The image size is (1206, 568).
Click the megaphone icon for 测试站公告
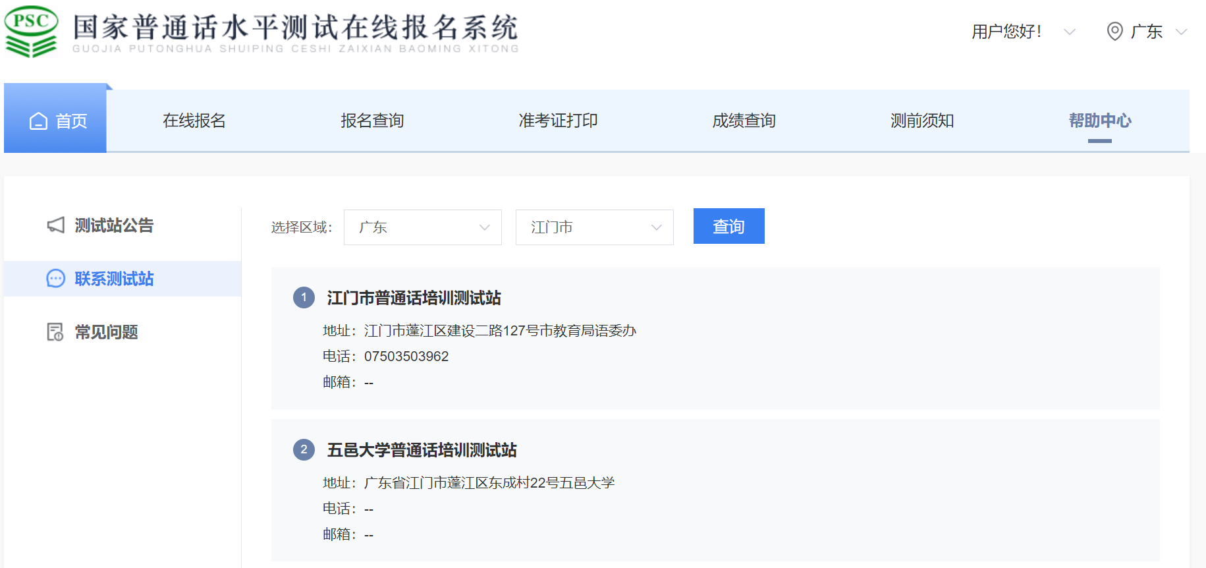point(56,225)
